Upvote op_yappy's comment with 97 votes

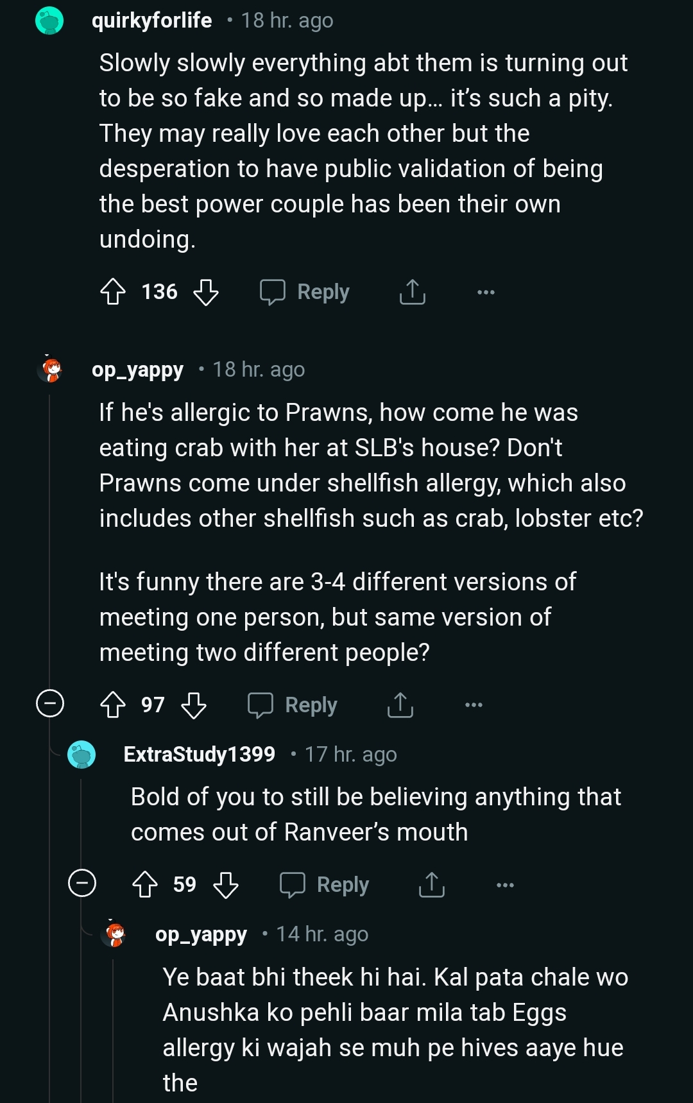point(113,705)
